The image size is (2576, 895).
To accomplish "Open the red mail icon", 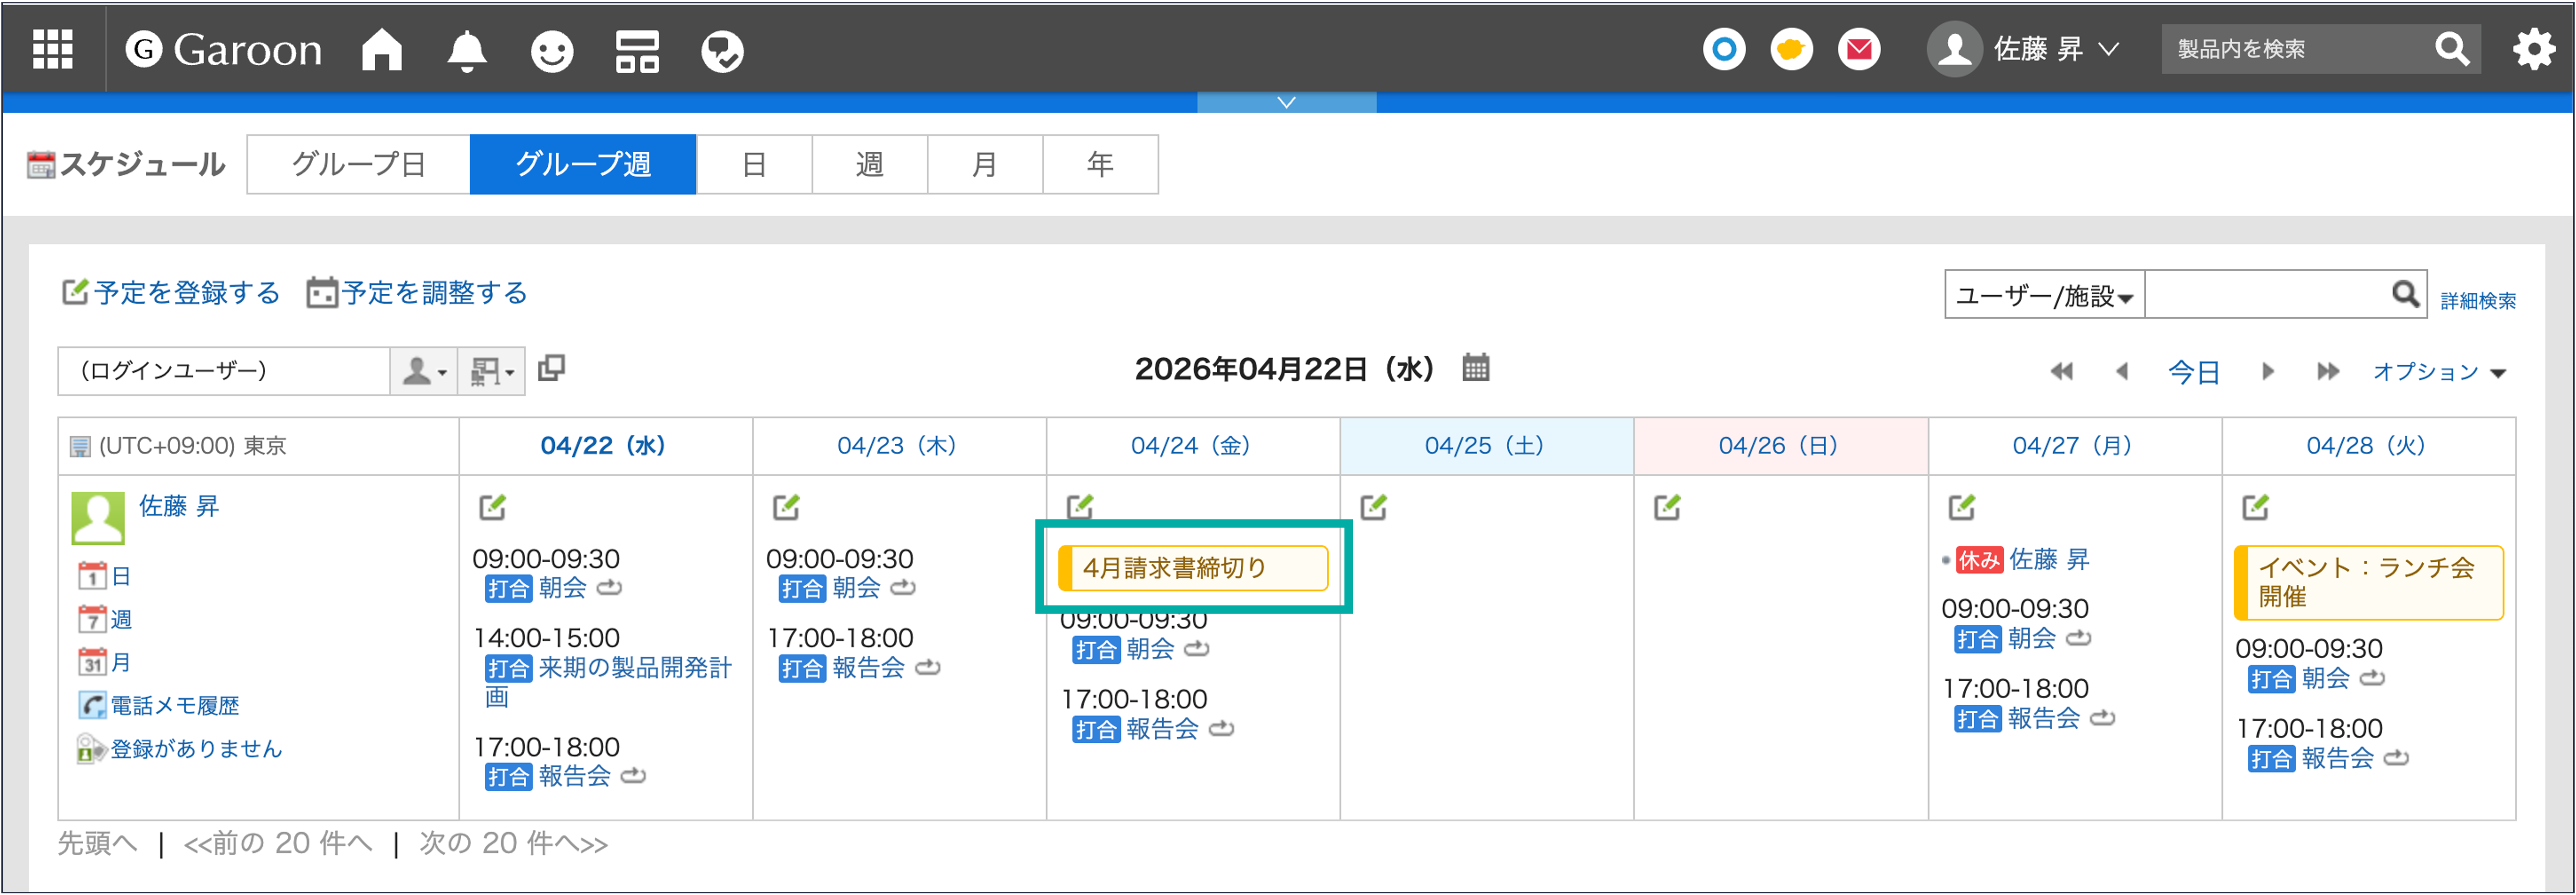I will pos(1859,49).
